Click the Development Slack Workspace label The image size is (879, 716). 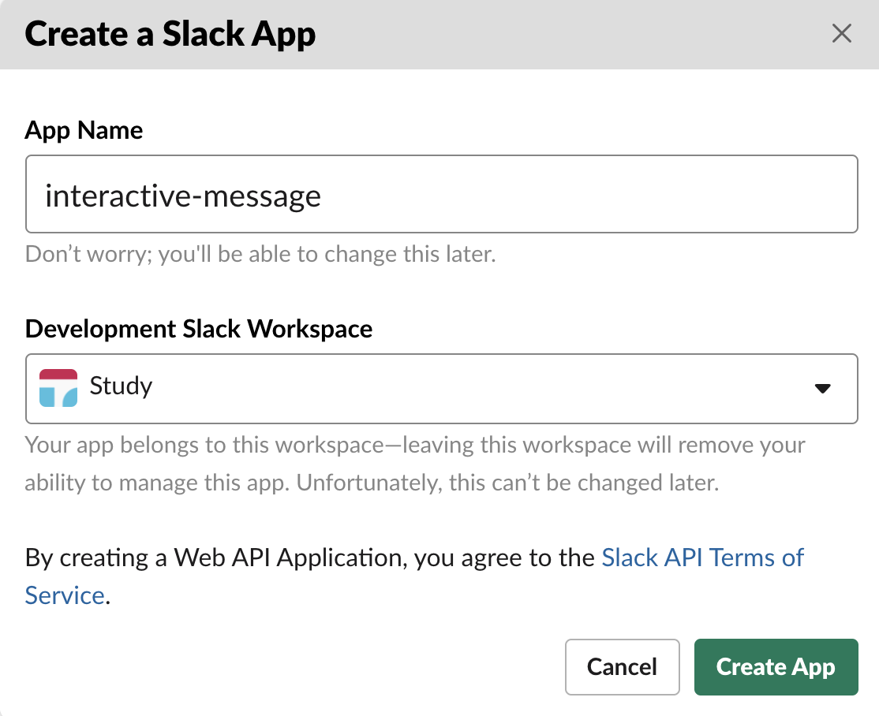pos(198,329)
